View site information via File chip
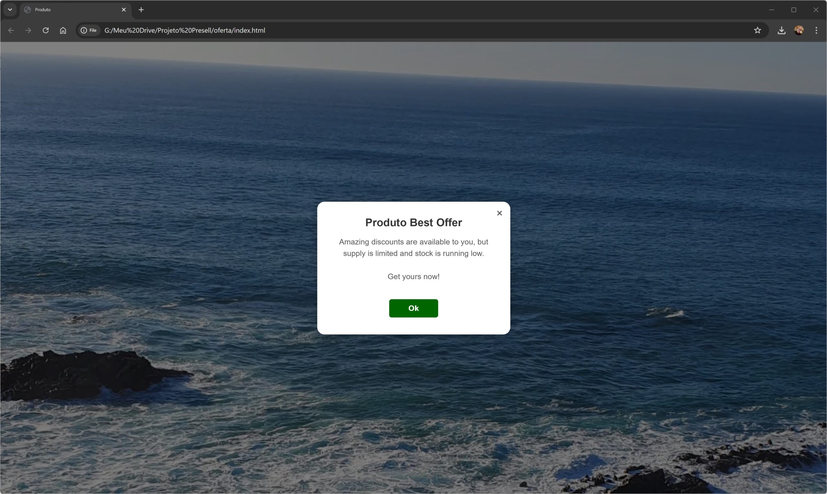 [x=89, y=30]
